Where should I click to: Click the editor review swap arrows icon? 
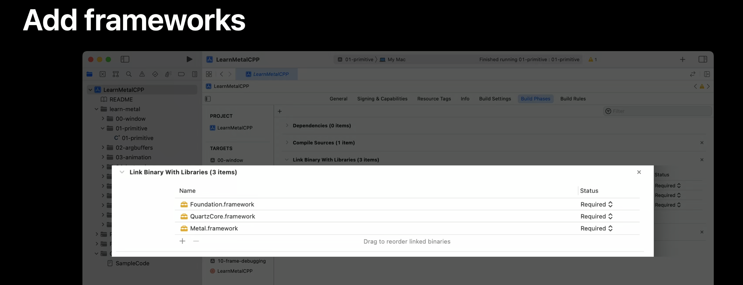tap(693, 74)
